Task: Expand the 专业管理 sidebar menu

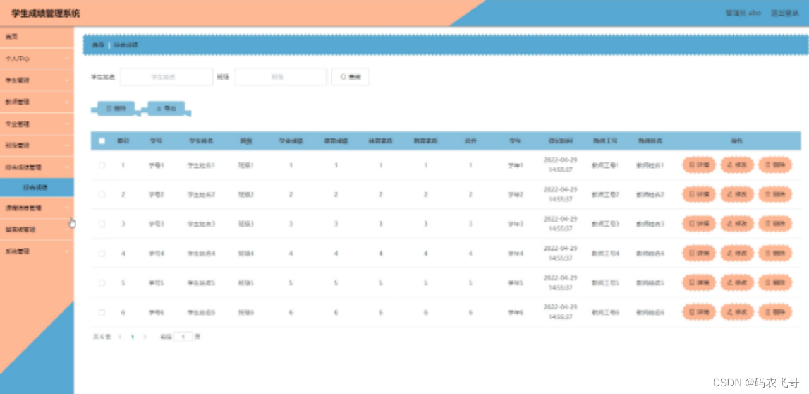Action: click(x=37, y=124)
